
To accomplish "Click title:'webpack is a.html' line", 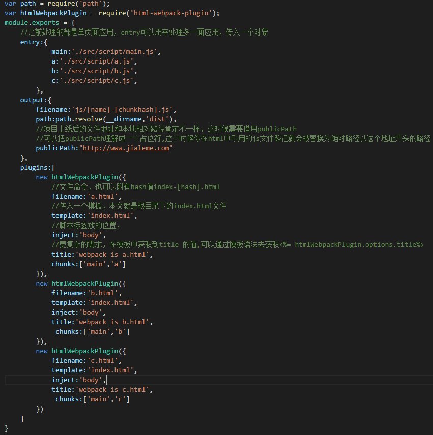I will tap(102, 255).
